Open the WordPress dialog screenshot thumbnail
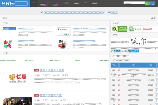Viewport: 158px width, 105px height. pyautogui.click(x=64, y=31)
